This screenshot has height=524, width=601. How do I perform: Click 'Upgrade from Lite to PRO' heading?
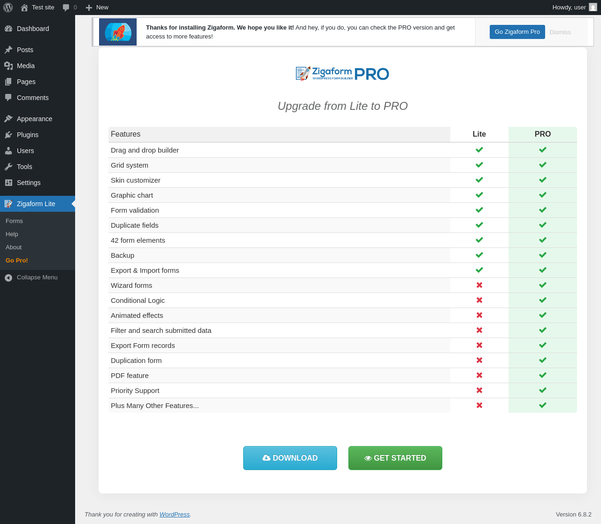click(343, 106)
